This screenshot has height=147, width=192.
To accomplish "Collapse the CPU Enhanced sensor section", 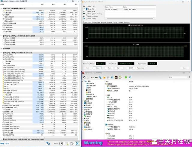I will tap(2, 52).
